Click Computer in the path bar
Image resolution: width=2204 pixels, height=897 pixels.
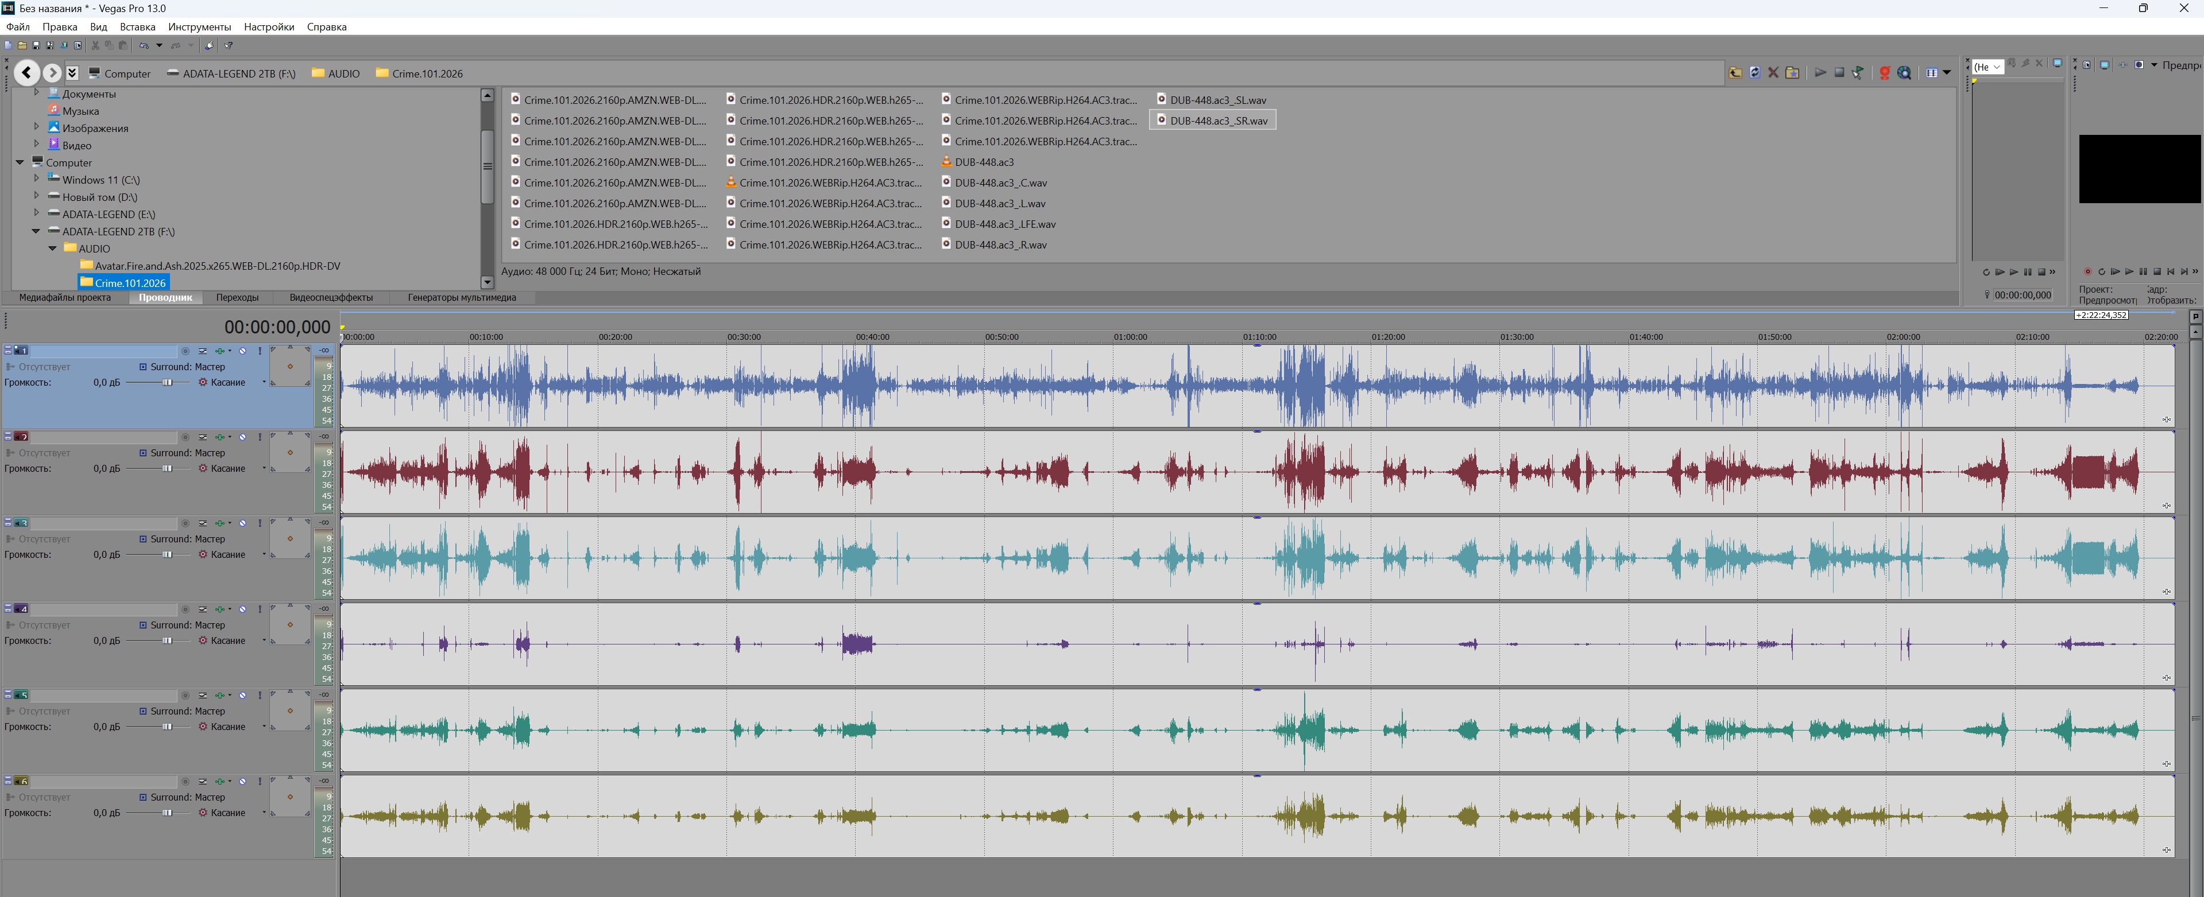127,73
